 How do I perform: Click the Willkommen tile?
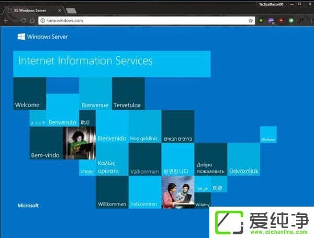pyautogui.click(x=112, y=192)
